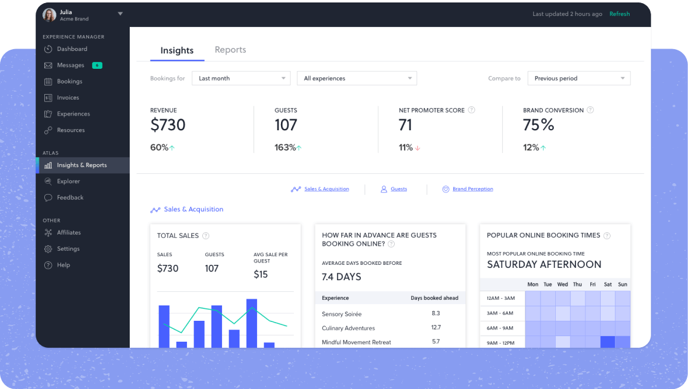Select the Insights tab
The image size is (688, 389).
(x=177, y=50)
